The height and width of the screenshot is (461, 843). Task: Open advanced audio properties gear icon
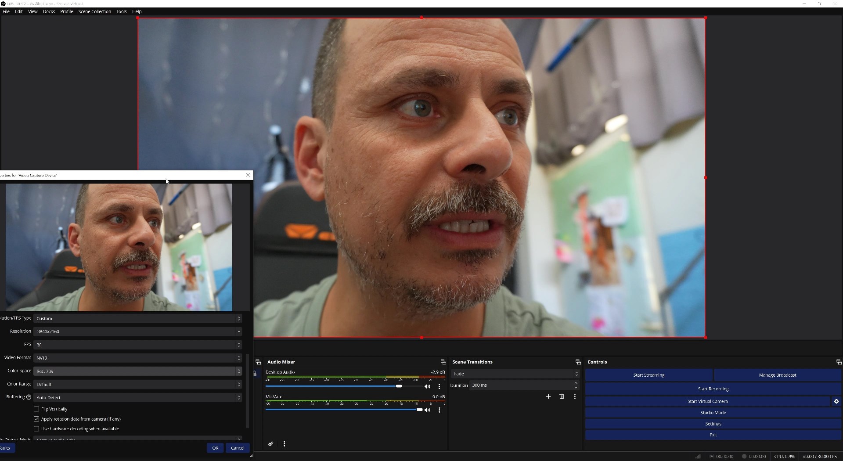[x=271, y=444]
